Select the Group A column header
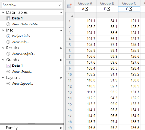 point(85,3)
